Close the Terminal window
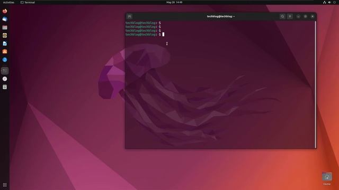 [313, 16]
